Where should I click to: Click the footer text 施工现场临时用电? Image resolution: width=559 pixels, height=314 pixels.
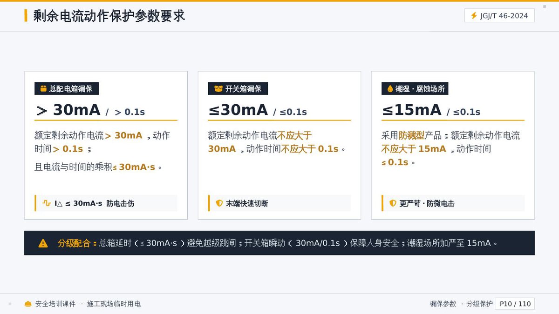coord(114,304)
